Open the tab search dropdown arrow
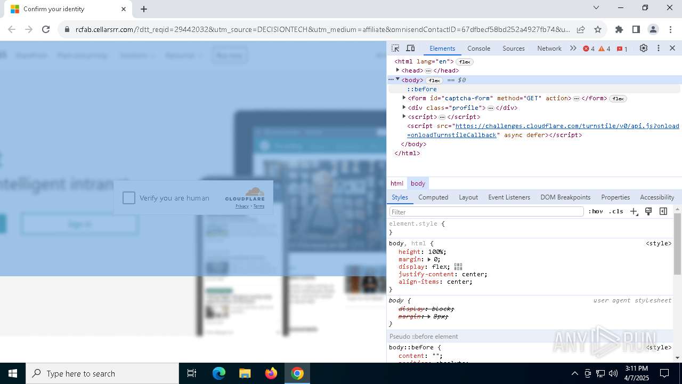The width and height of the screenshot is (682, 384). (596, 7)
